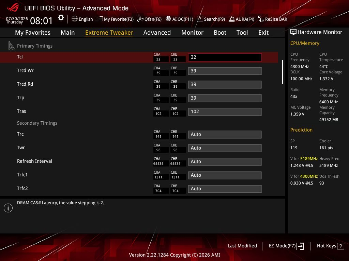349x261 pixels.
Task: Open My Favorite(F3) label
Action: tap(119, 19)
